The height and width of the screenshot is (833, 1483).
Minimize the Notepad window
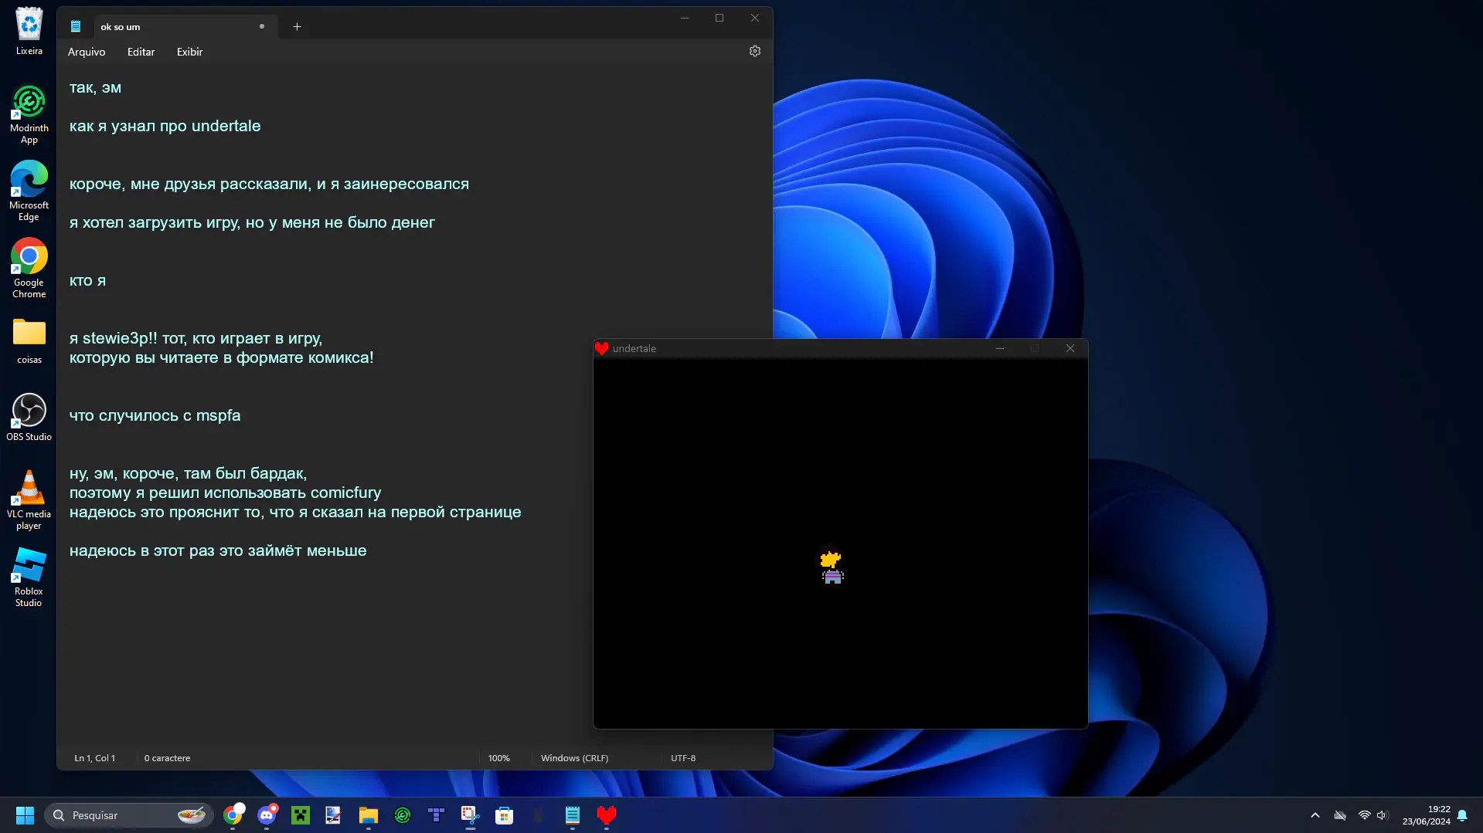pos(685,18)
